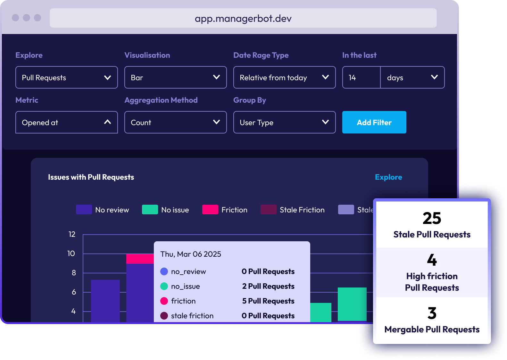Toggle the No review legend swatch

click(84, 210)
